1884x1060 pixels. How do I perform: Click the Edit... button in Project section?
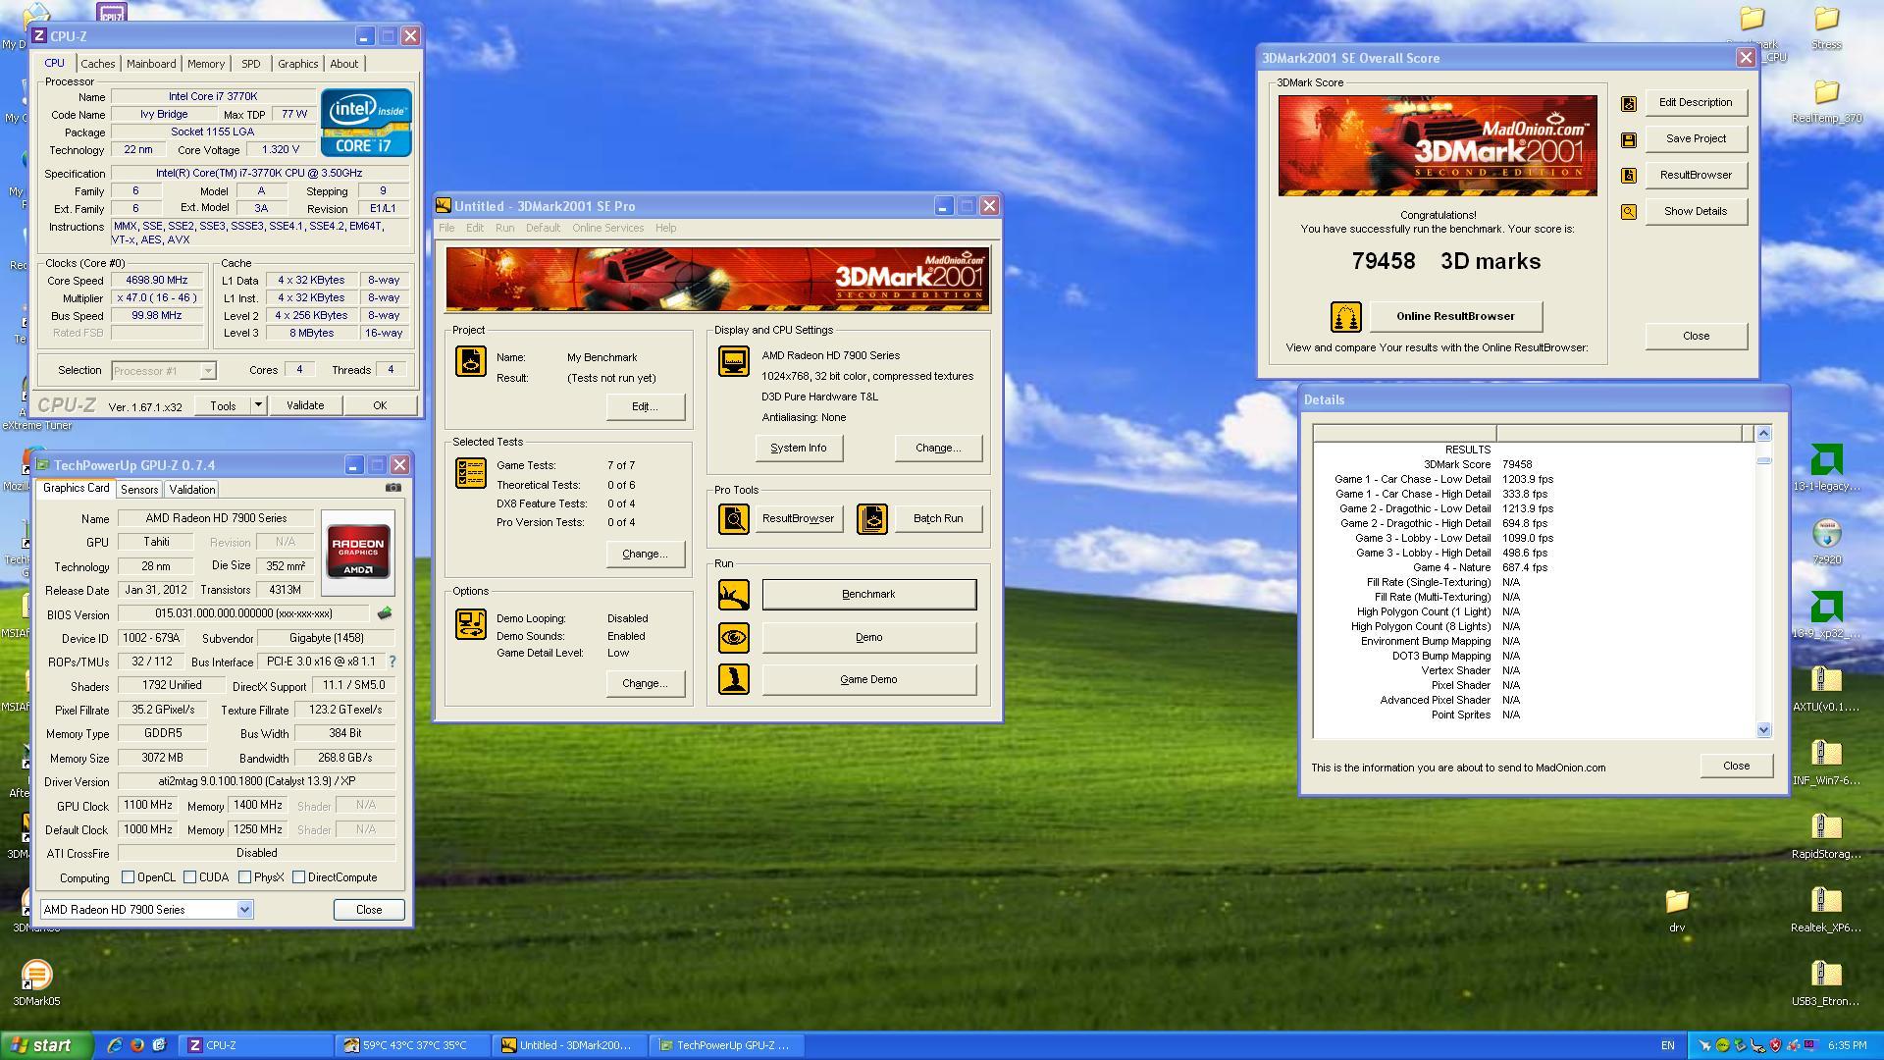click(645, 407)
